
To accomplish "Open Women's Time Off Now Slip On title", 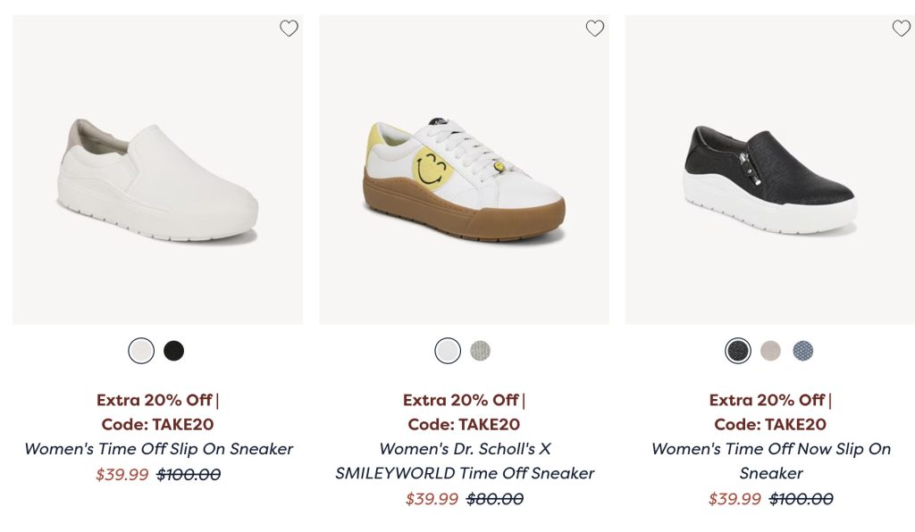I will (x=771, y=461).
